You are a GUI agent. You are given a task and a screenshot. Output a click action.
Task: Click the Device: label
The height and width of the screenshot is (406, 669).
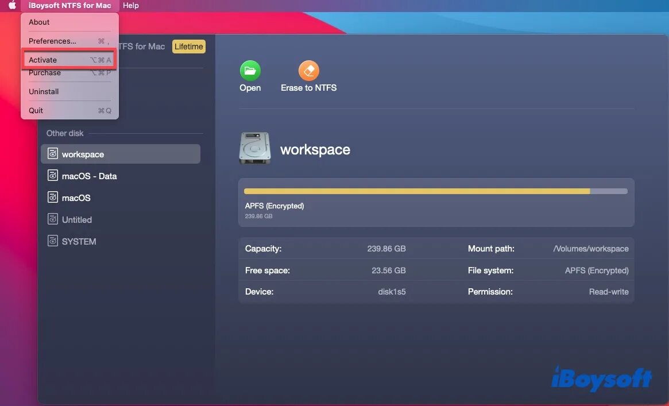click(x=259, y=292)
